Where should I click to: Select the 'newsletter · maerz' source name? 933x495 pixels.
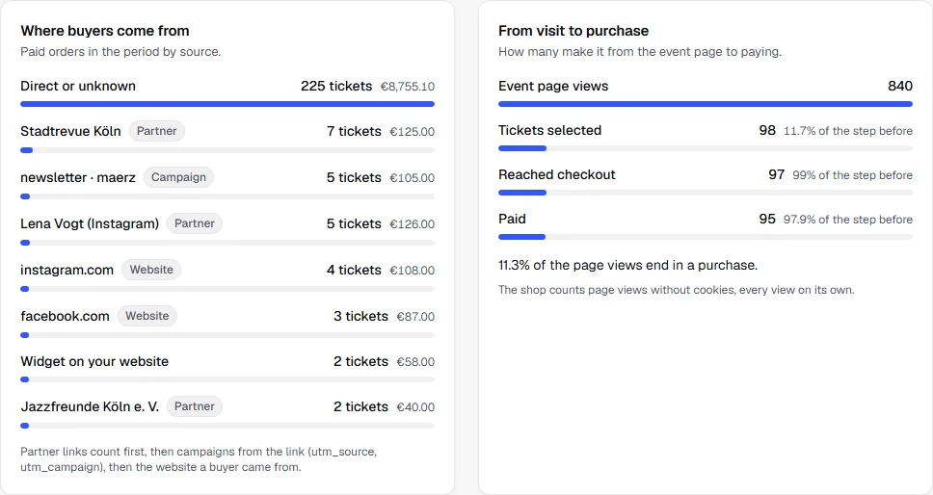coord(78,177)
